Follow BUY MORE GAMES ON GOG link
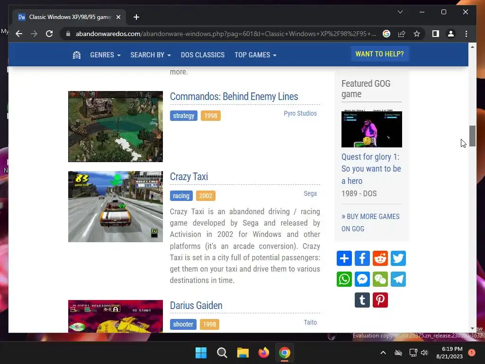485x364 pixels. pos(370,223)
